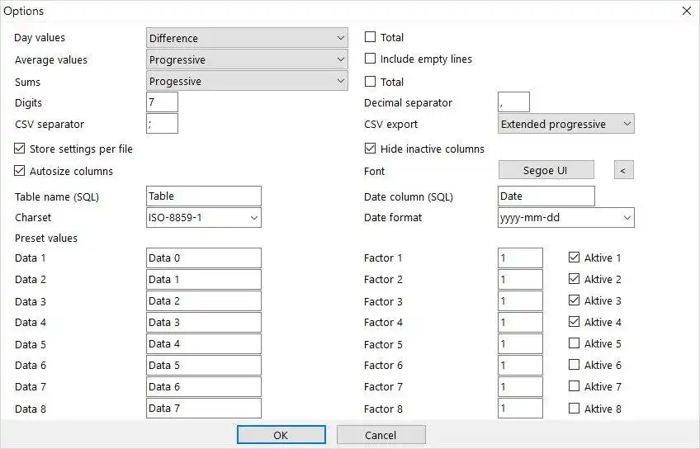
Task: Open the Day values dropdown
Action: coord(247,38)
